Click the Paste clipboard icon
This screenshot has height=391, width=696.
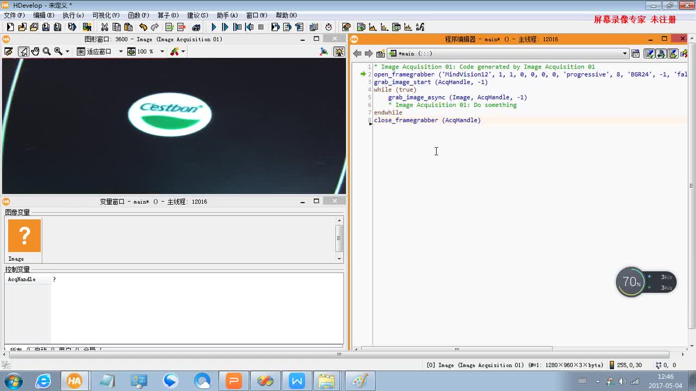click(x=128, y=27)
